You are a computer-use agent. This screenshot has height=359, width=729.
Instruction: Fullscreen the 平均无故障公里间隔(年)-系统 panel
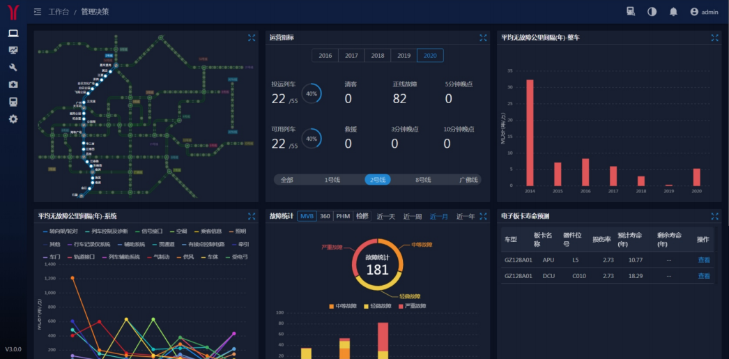[252, 216]
